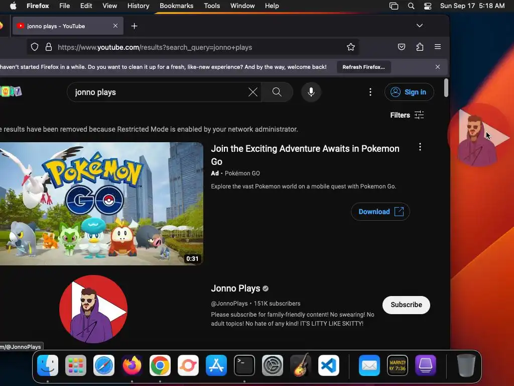Open Control Center in menu bar
Screen dimensions: 514x386
(x=428, y=6)
